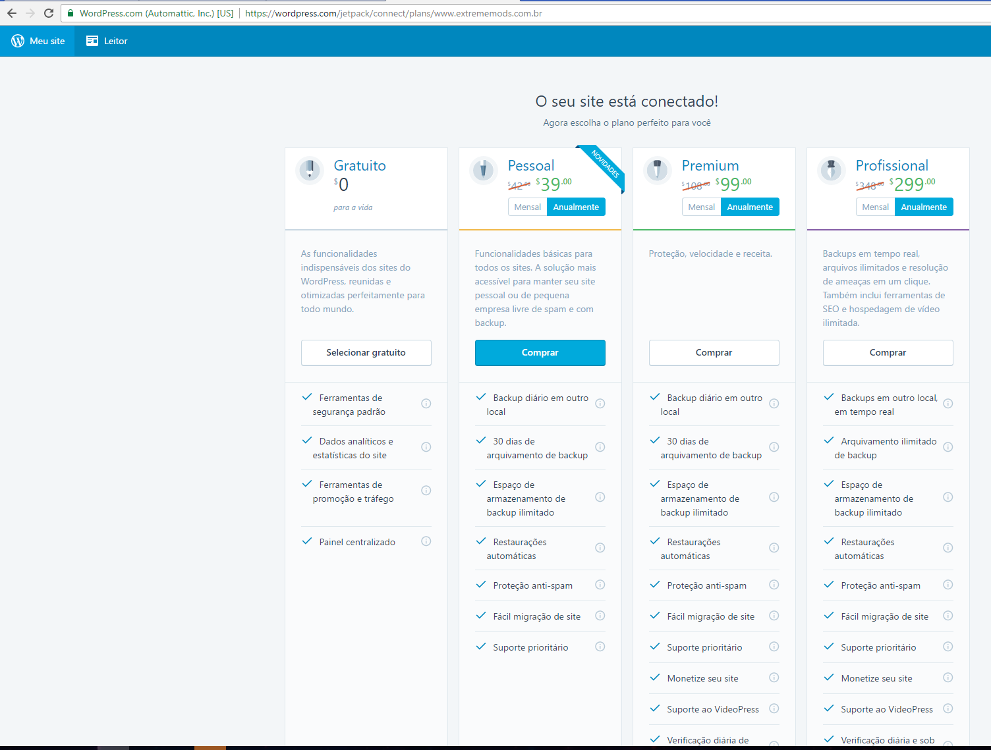Open info for Profissional Restaurações automáticas
The image size is (991, 750).
click(948, 548)
